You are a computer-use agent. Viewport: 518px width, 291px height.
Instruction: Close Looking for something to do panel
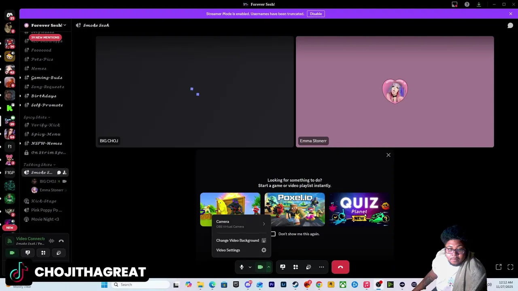[x=388, y=155]
